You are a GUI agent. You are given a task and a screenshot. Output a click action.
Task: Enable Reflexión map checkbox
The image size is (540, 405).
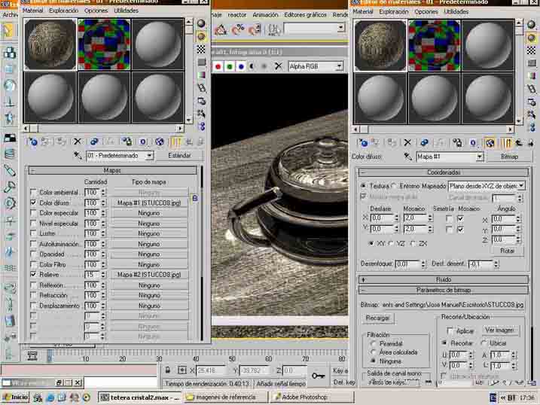coord(33,285)
